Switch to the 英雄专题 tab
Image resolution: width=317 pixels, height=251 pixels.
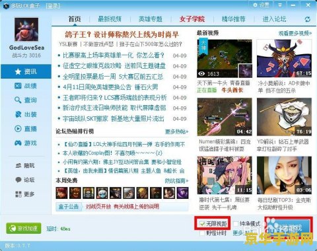coord(151,19)
